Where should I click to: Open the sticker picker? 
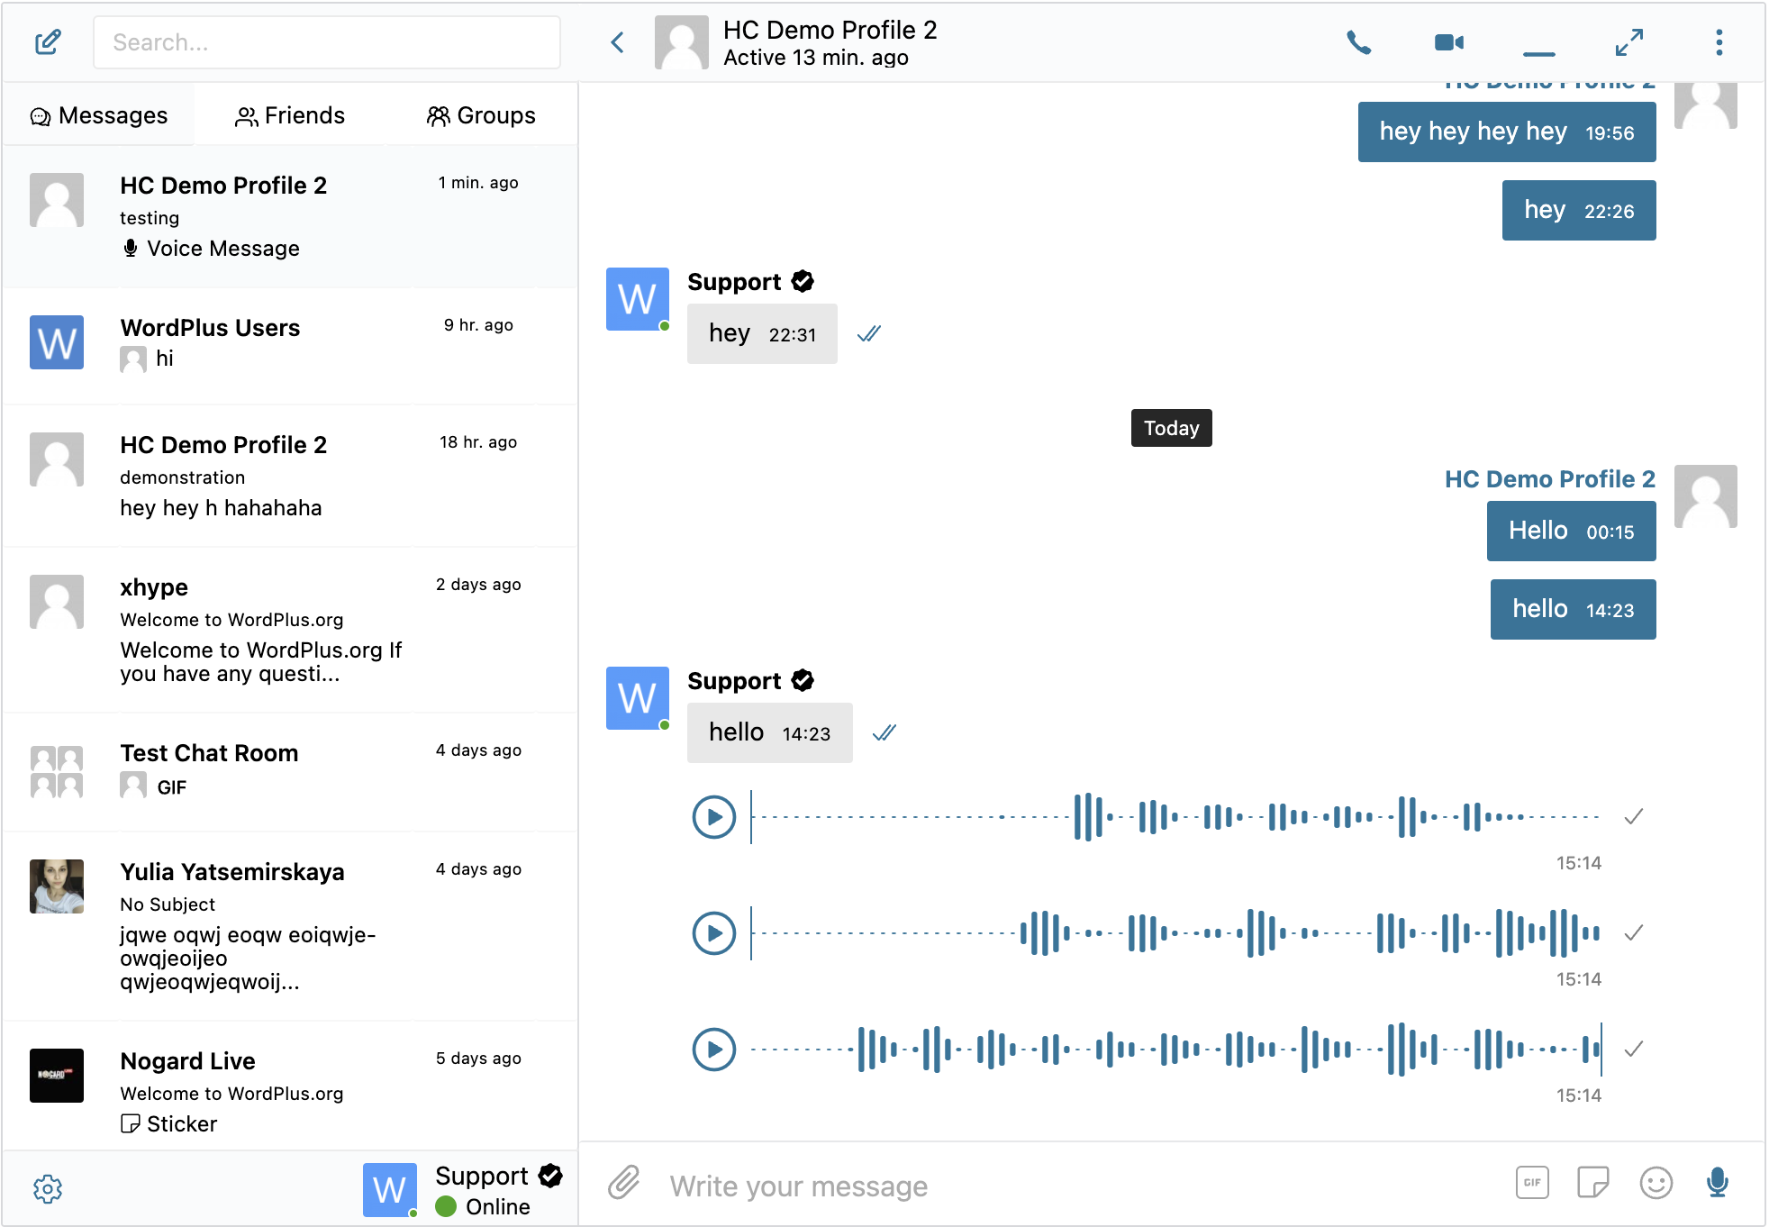pyautogui.click(x=1593, y=1183)
